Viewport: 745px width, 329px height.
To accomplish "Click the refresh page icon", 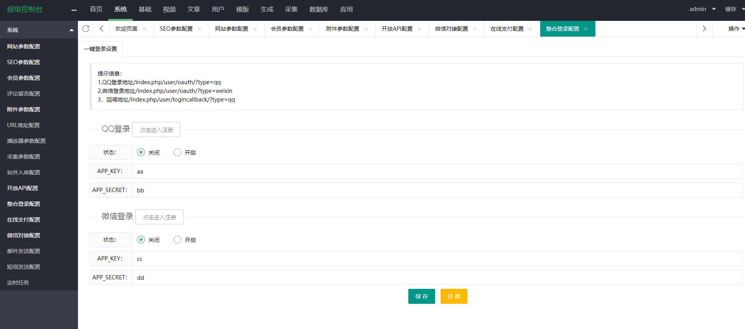I will click(85, 29).
